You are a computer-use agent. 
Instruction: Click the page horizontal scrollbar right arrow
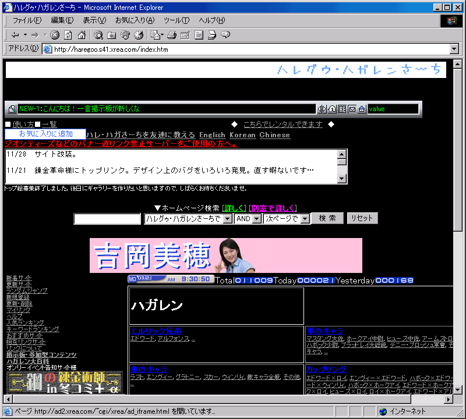(x=449, y=399)
